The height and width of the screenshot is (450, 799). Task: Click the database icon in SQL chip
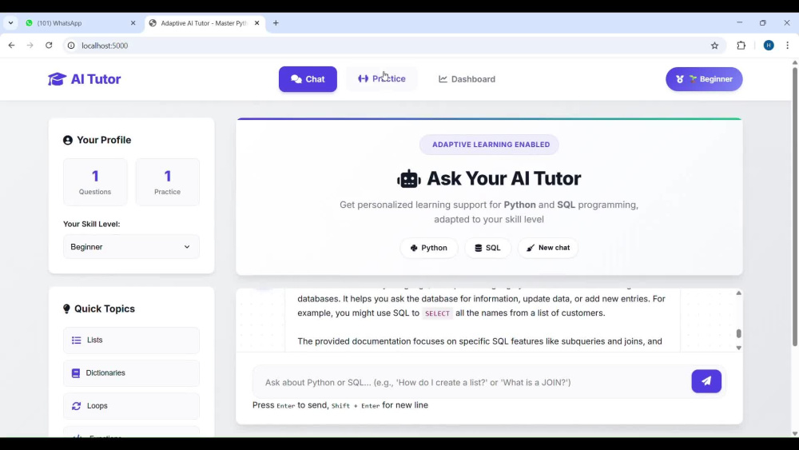click(478, 248)
